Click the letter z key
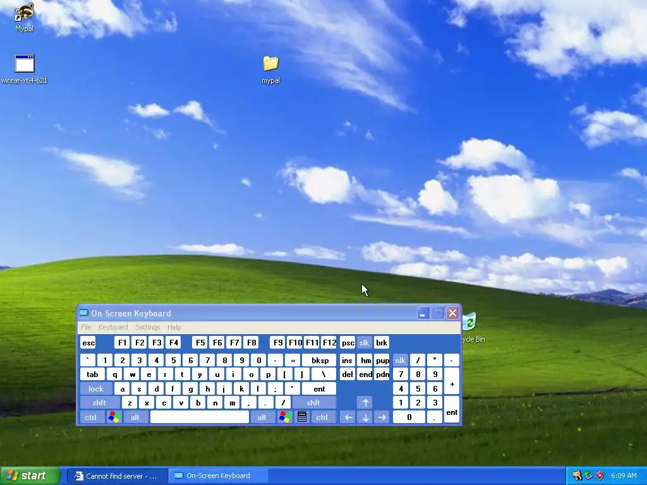647x485 pixels. (x=130, y=402)
